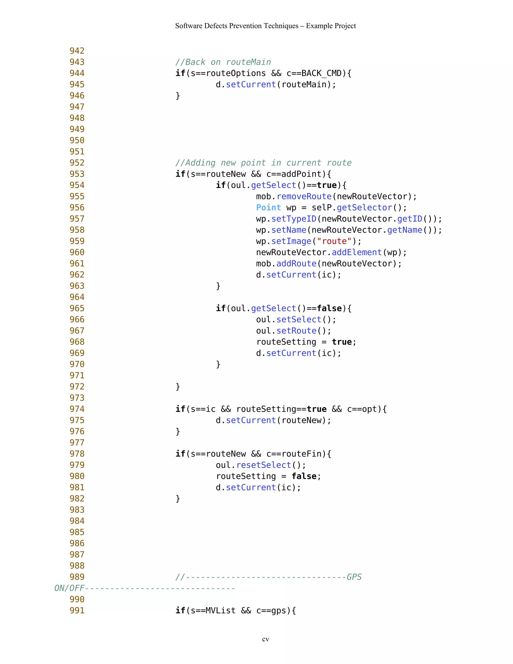Click the comment 'Adding new point in current route'
The width and height of the screenshot is (513, 664).
264,163
